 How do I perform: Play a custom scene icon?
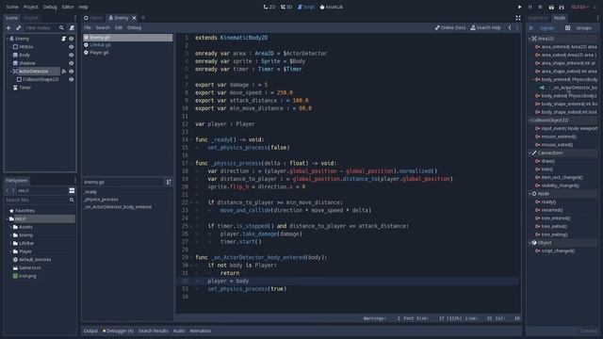[x=562, y=7]
